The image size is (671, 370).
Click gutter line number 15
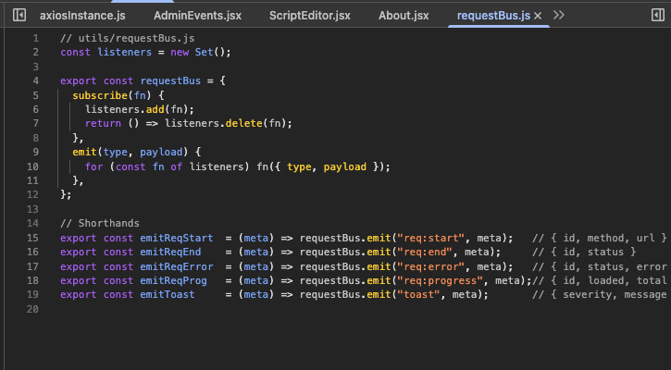tap(32, 238)
